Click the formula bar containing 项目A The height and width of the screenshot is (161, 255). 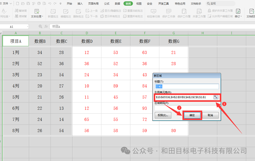(x=152, y=27)
